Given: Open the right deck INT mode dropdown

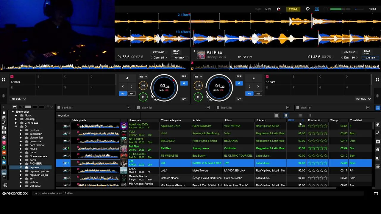Looking at the screenshot, I should point(198,77).
